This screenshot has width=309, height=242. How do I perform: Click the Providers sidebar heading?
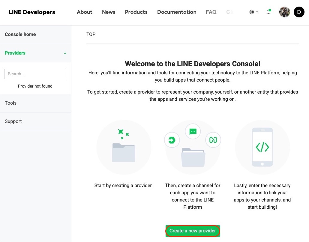[x=15, y=53]
